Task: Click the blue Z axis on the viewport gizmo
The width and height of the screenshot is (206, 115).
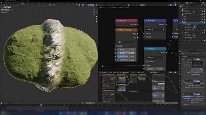Action: click(94, 10)
